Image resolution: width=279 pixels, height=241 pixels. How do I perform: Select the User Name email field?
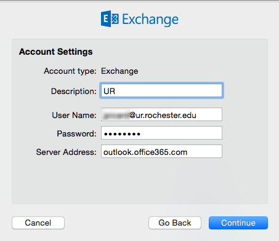(161, 114)
